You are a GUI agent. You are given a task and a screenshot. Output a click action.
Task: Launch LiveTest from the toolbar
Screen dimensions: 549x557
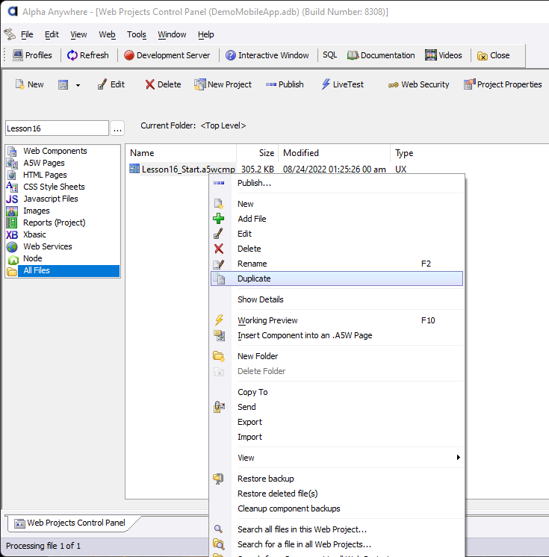343,84
